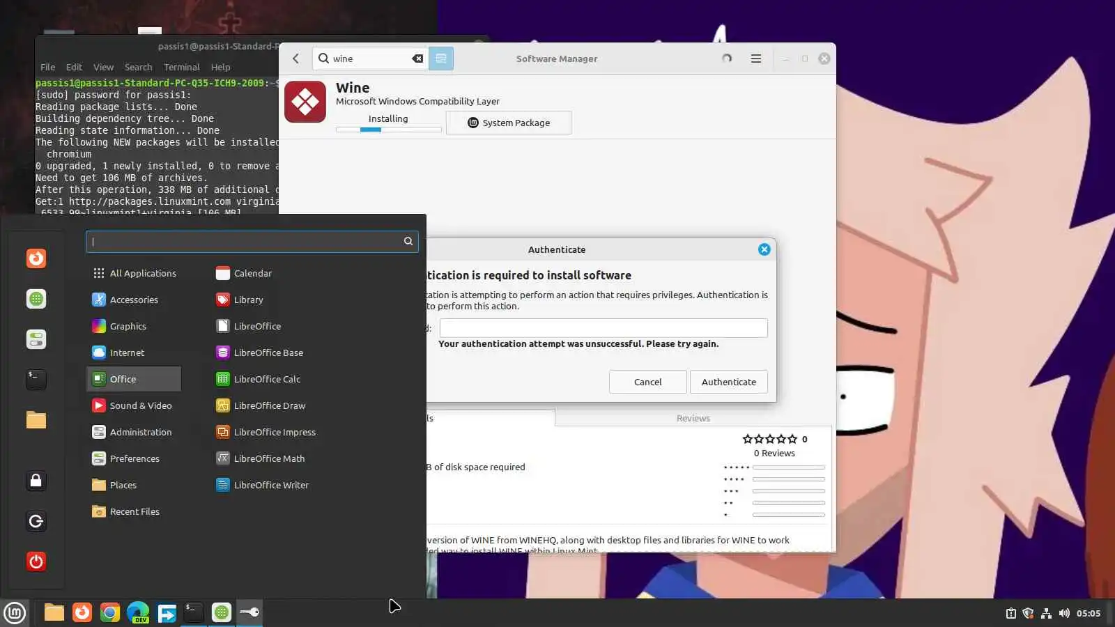Switch to Software Manager in the taskbar
Image resolution: width=1115 pixels, height=627 pixels.
coord(222,613)
